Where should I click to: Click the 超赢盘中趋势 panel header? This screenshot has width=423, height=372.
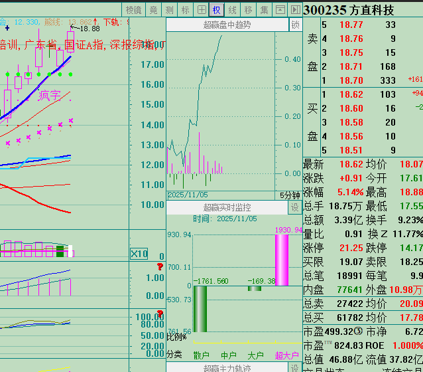[x=227, y=25]
